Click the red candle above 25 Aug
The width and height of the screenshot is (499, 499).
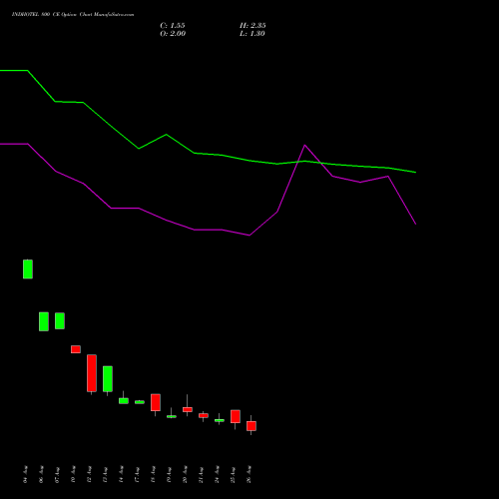[x=236, y=416]
